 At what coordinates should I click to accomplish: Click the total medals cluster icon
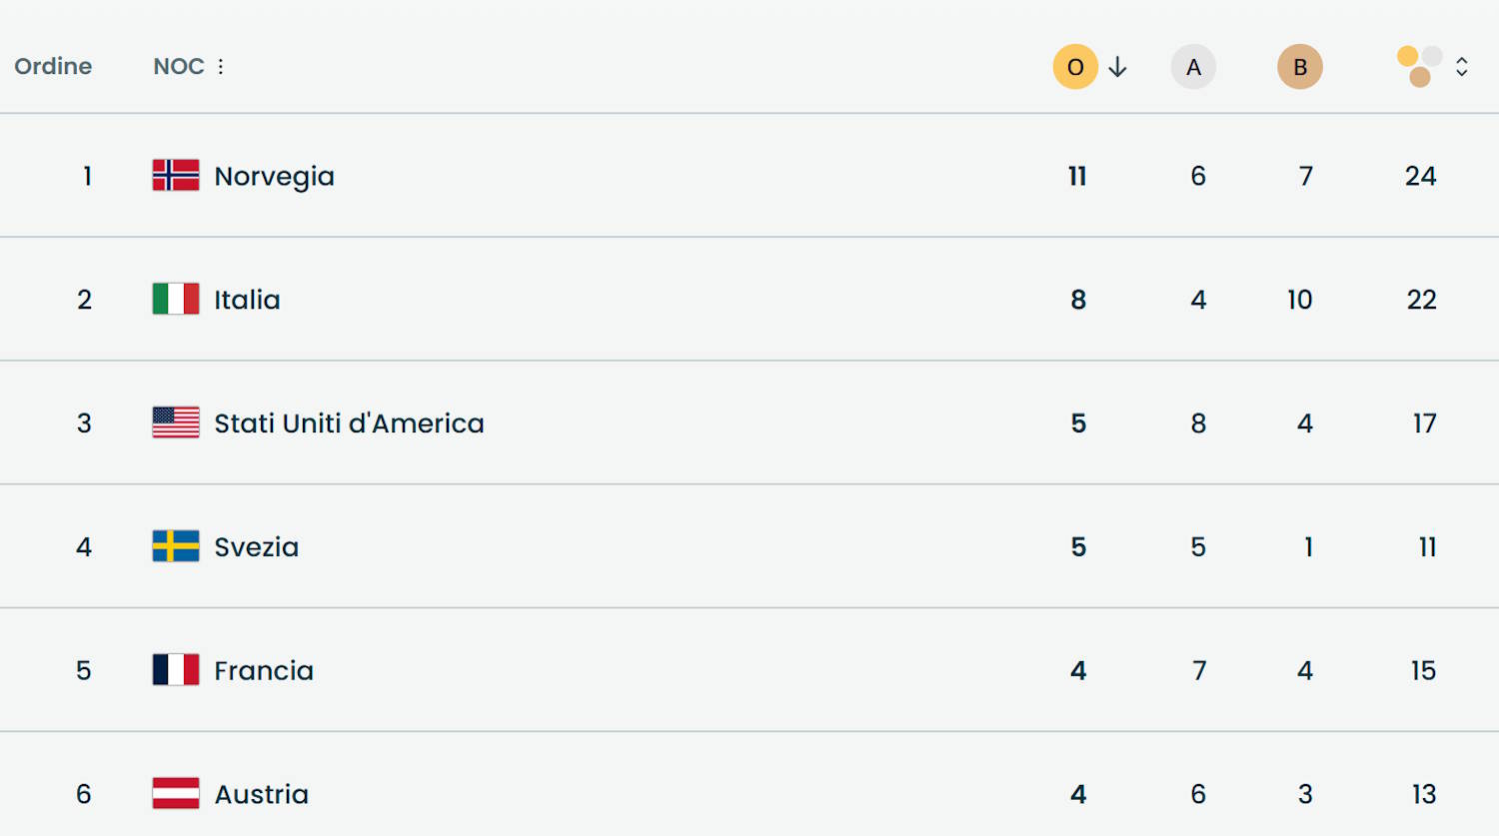1419,66
